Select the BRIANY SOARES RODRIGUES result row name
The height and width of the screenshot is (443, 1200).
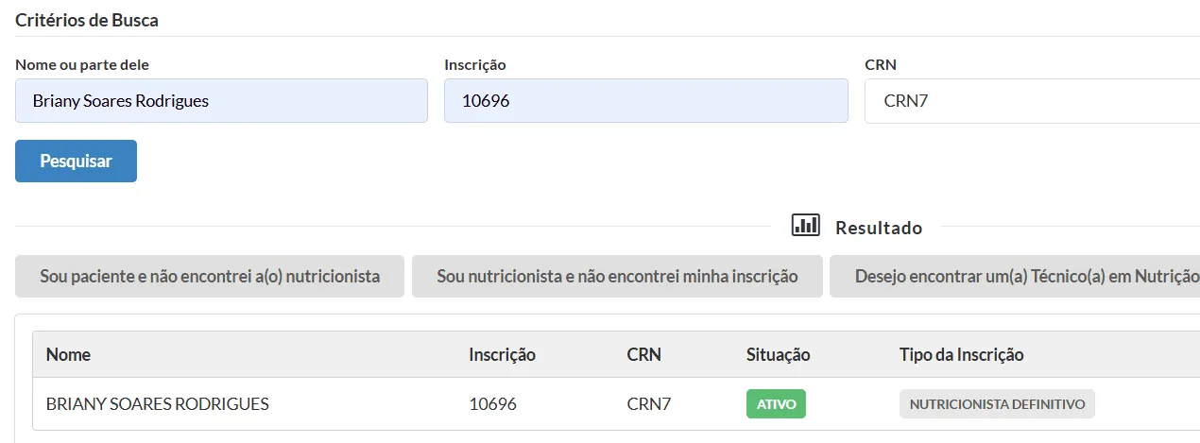point(157,404)
